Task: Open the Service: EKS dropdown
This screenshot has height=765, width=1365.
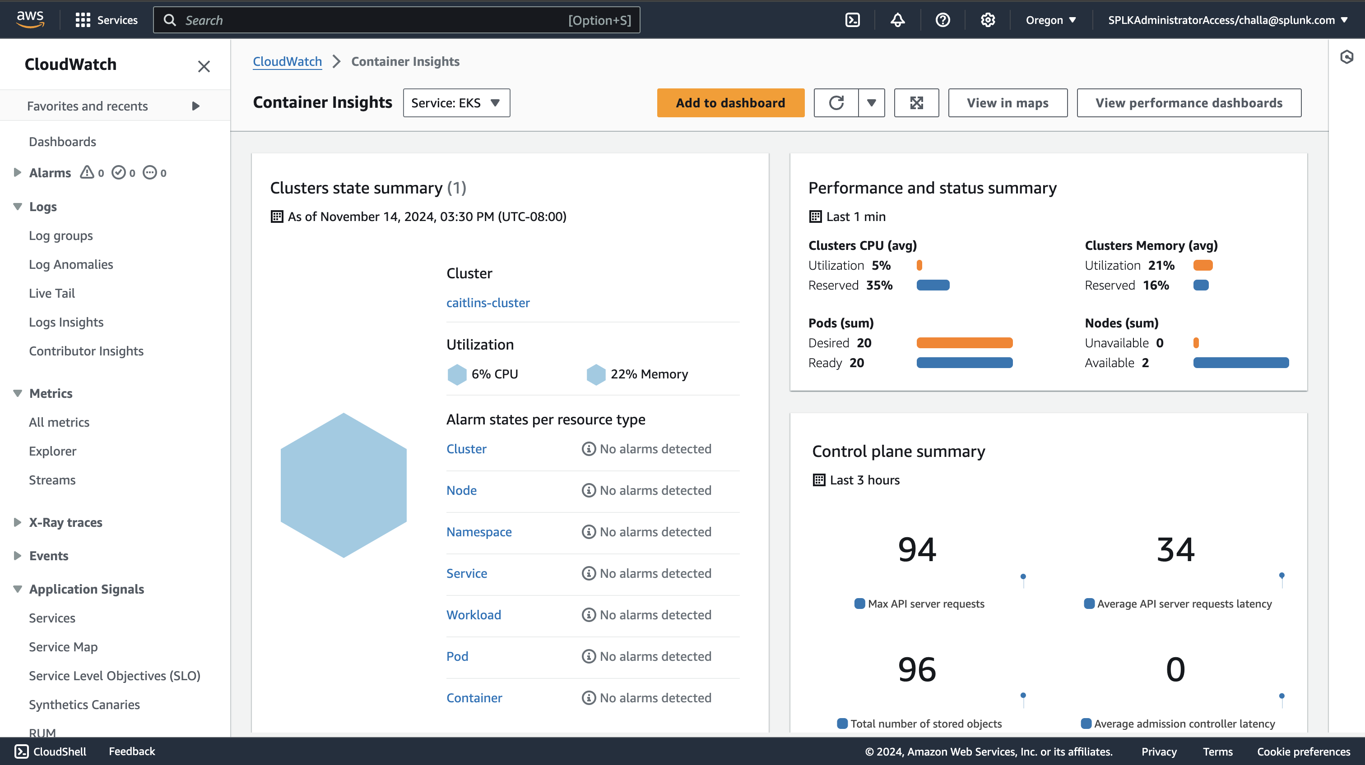Action: [456, 103]
